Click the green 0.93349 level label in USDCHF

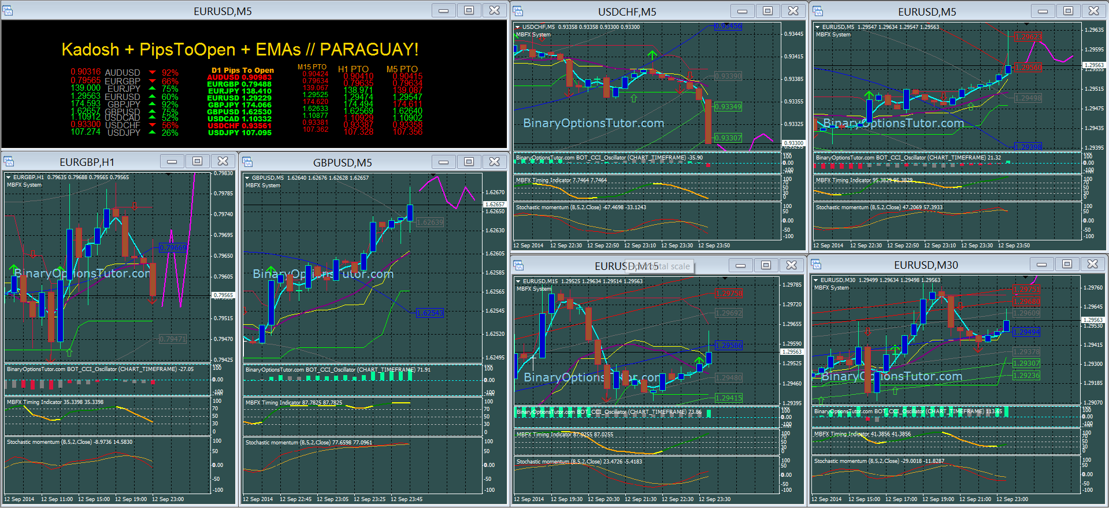coord(728,107)
